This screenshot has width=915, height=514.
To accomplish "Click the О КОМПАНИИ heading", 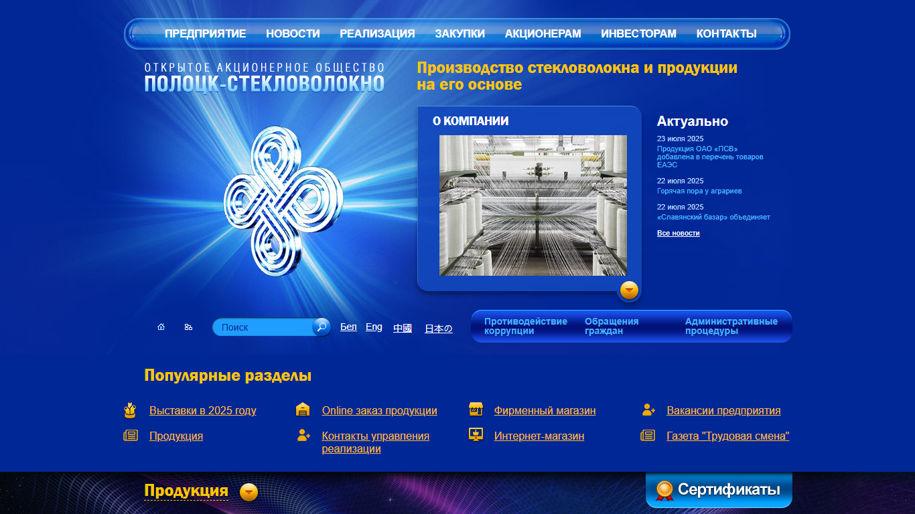I will (x=470, y=121).
